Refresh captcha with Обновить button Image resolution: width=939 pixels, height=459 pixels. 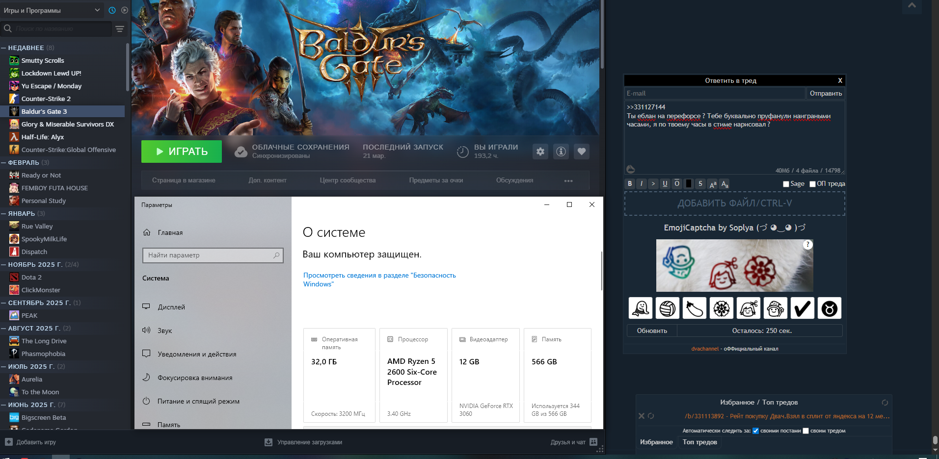(652, 331)
